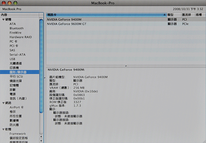The height and width of the screenshot is (143, 206).
Task: Select 數據機 modem entry
Action: [x=14, y=120]
